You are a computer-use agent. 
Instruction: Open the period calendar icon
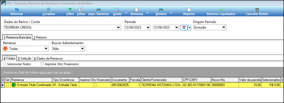click(184, 27)
